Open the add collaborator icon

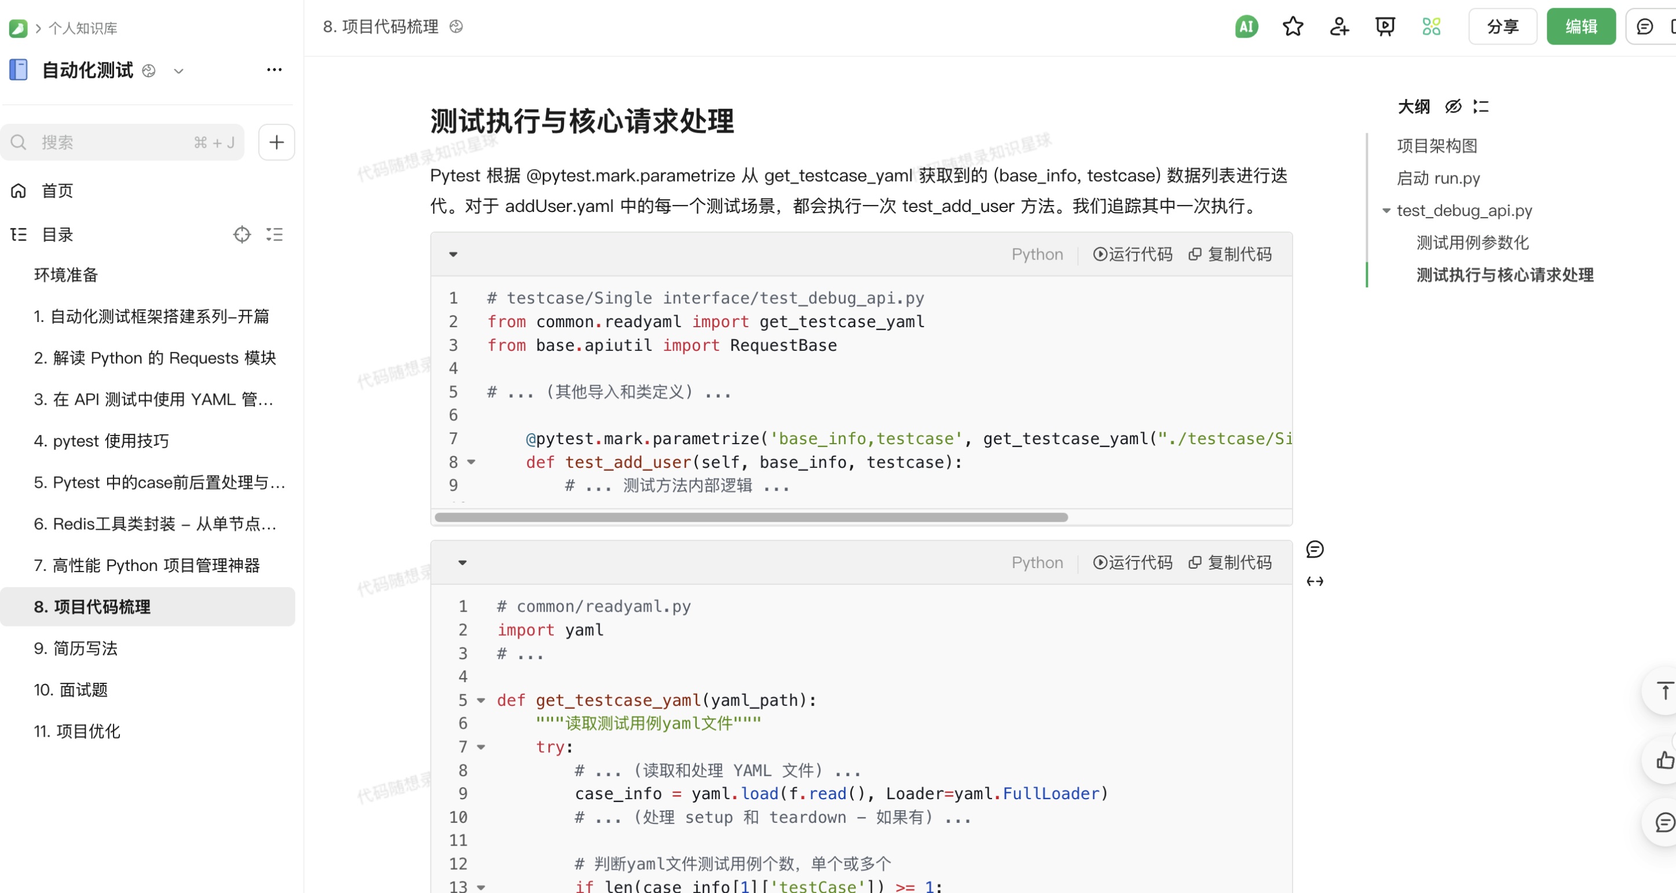[x=1339, y=27]
